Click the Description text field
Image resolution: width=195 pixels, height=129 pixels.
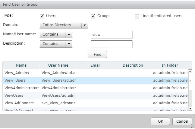112,44
